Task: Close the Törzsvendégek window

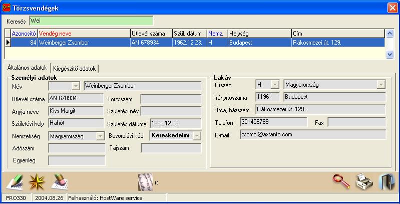Action: (x=392, y=8)
